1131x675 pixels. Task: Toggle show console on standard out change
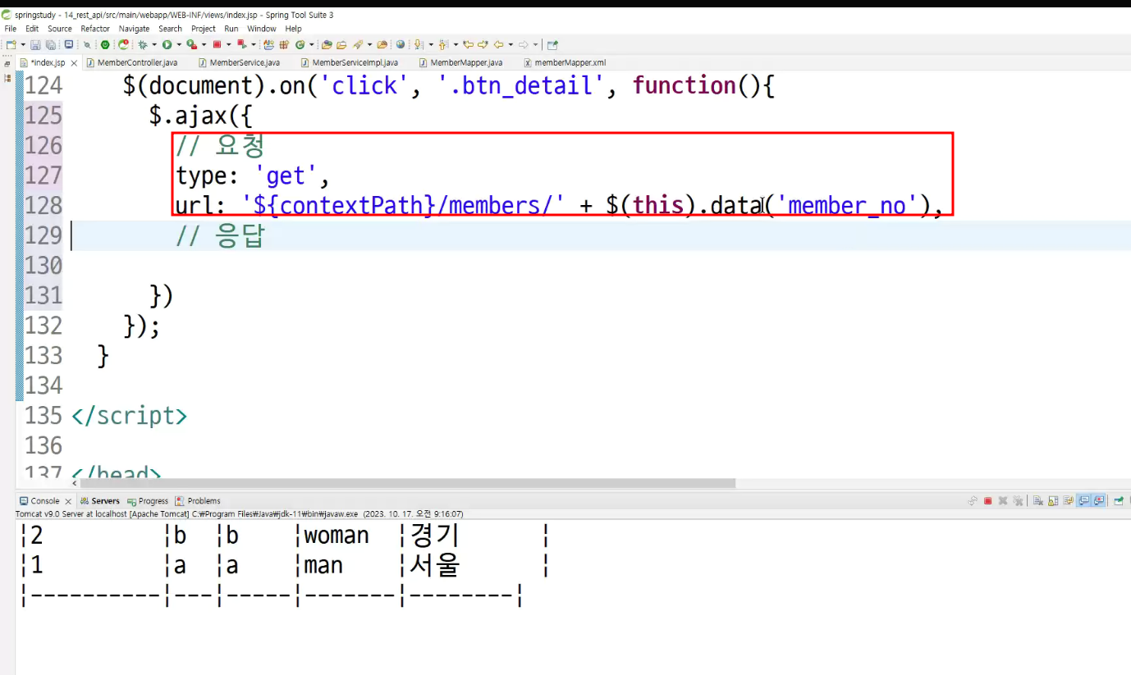click(1084, 501)
